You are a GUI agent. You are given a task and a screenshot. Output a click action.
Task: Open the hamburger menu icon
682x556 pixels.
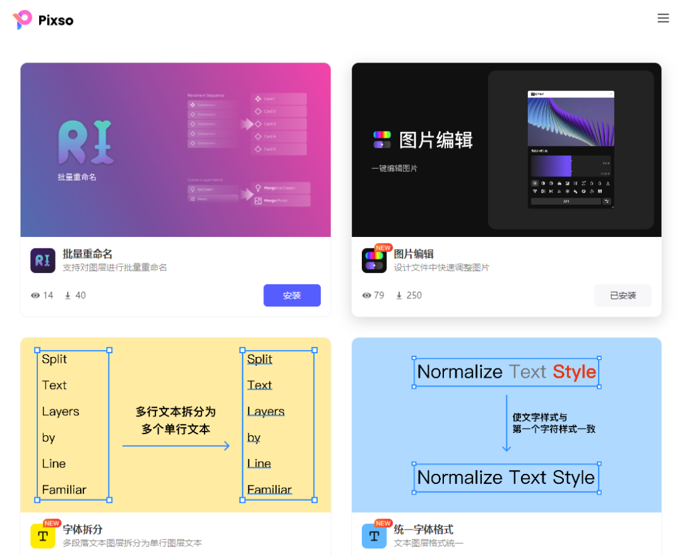(x=663, y=18)
